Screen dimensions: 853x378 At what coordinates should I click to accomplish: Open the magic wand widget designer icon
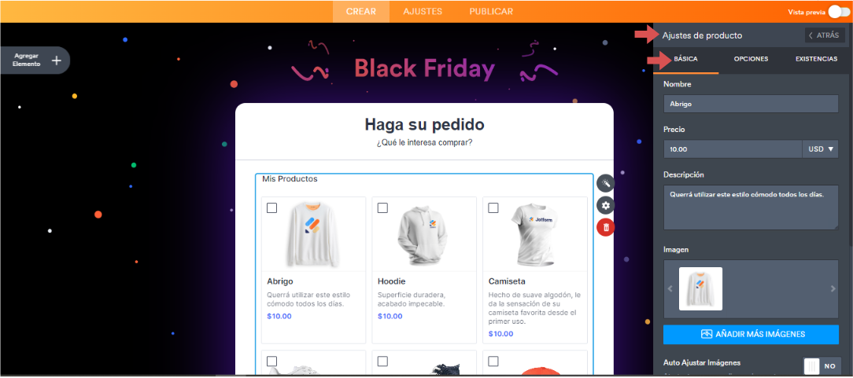605,184
